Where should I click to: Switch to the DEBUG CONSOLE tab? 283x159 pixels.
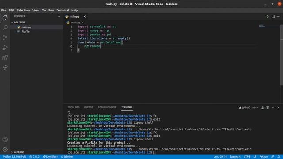coord(107,107)
